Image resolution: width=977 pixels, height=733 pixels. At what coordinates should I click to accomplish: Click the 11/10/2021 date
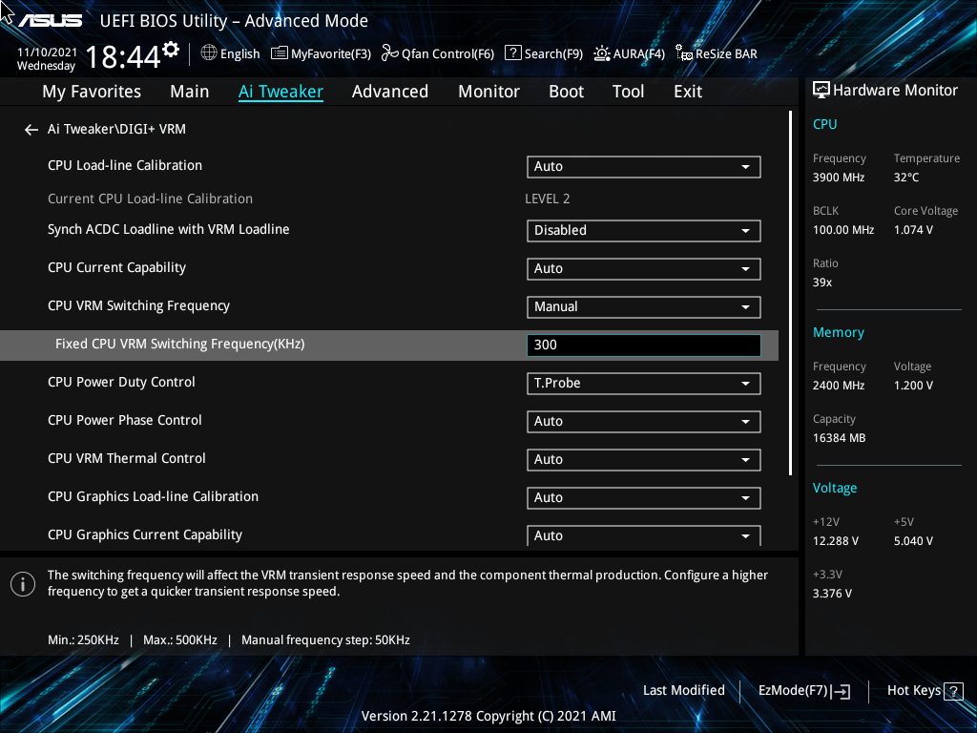(48, 52)
